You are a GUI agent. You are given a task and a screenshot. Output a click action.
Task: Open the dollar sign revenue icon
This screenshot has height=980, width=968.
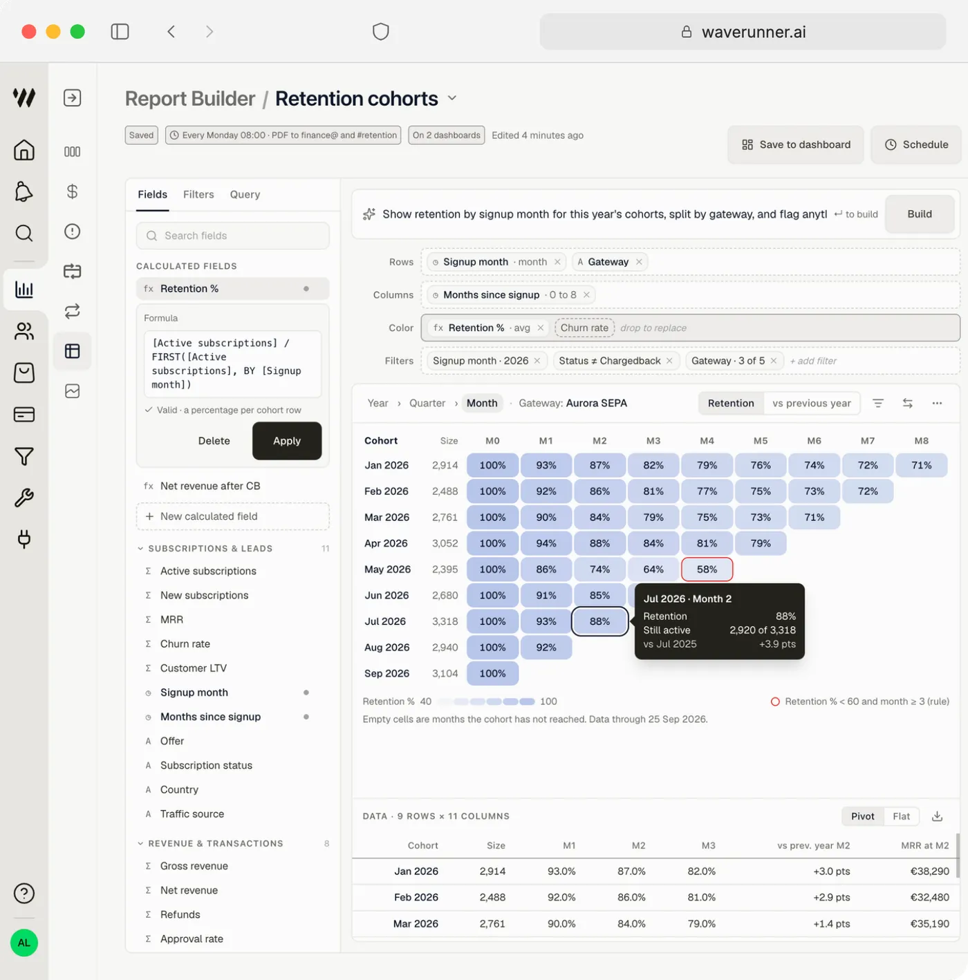[73, 191]
